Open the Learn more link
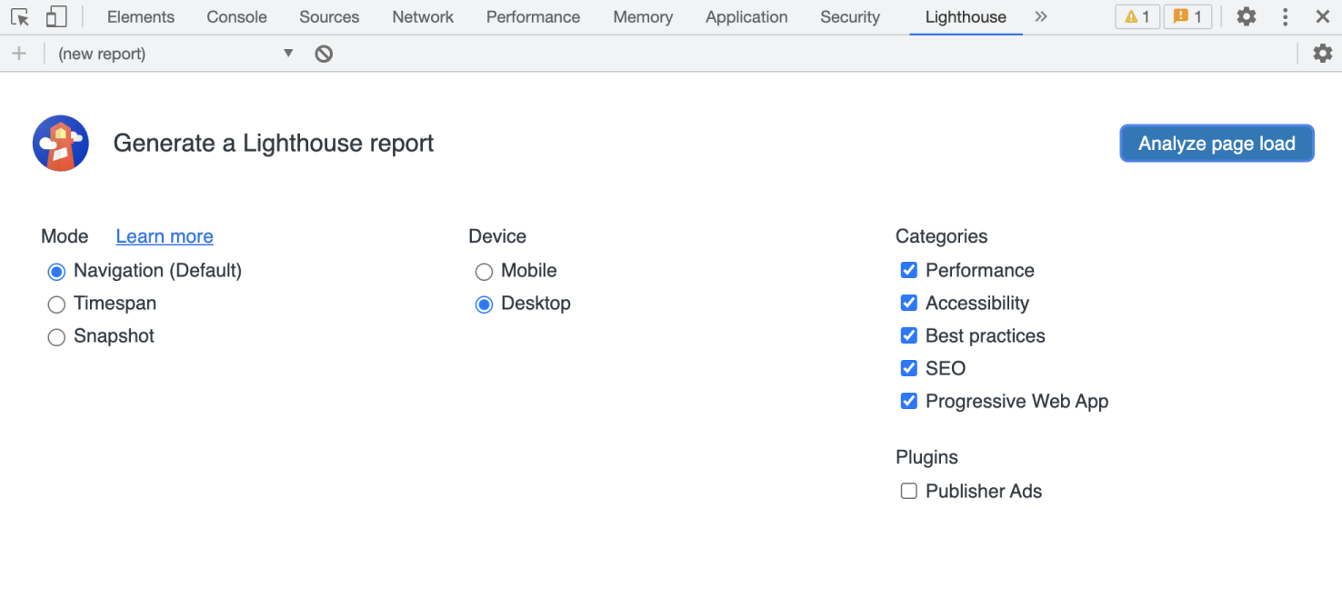The height and width of the screenshot is (589, 1342). coord(165,236)
